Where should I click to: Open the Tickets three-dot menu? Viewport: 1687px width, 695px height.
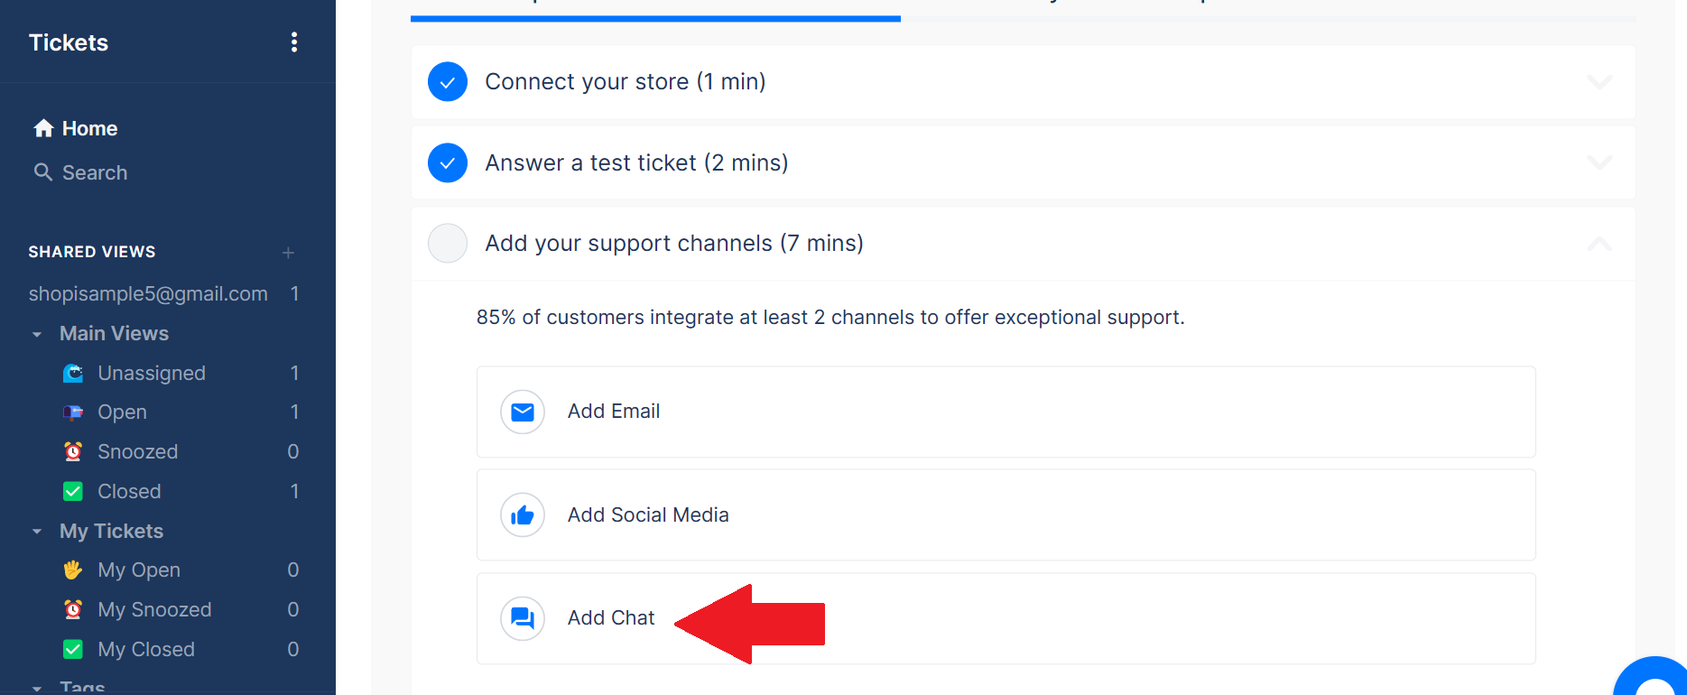pyautogui.click(x=294, y=42)
